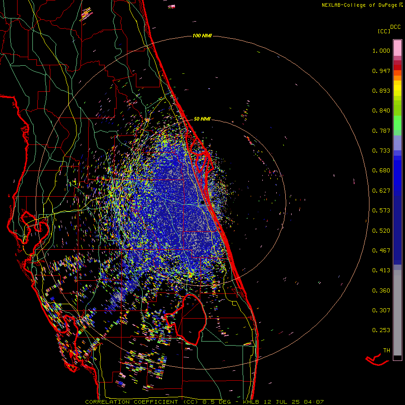Click the 0.893 scale value

381,90
